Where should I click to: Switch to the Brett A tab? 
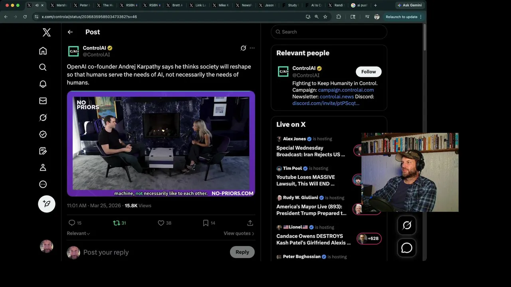pyautogui.click(x=174, y=5)
